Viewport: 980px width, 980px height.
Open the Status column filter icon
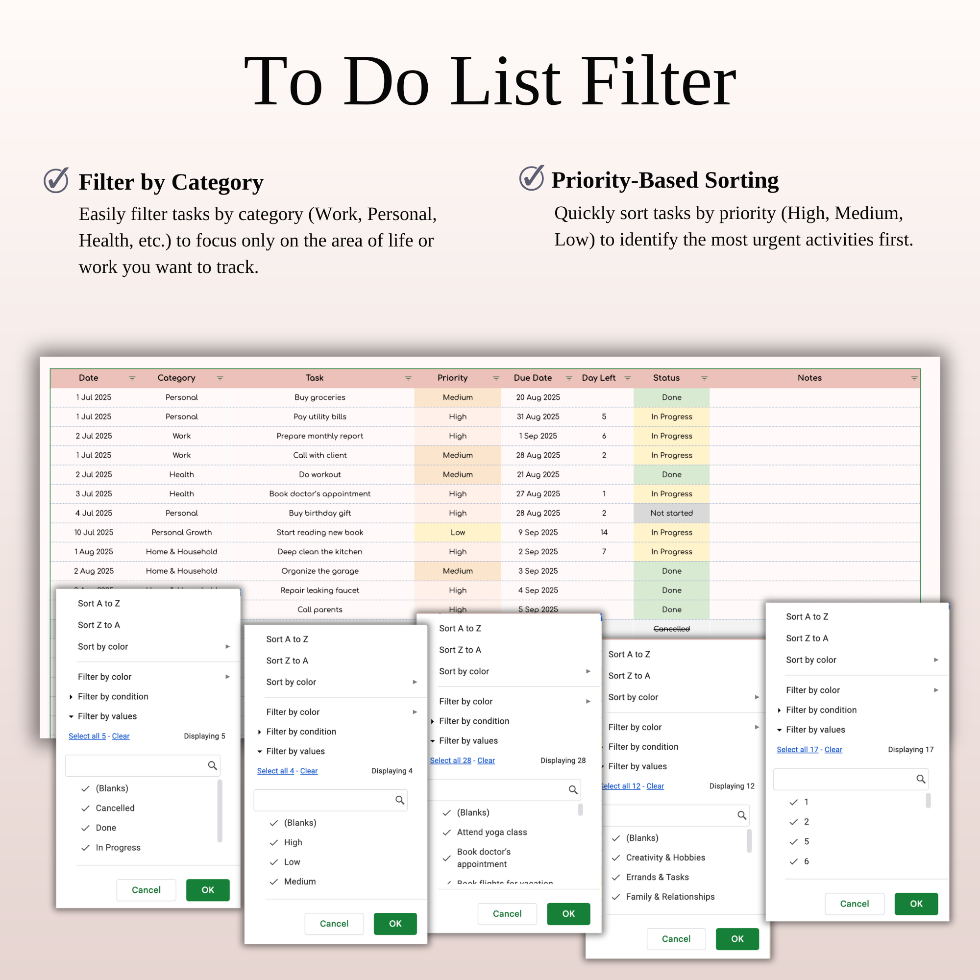pyautogui.click(x=704, y=378)
